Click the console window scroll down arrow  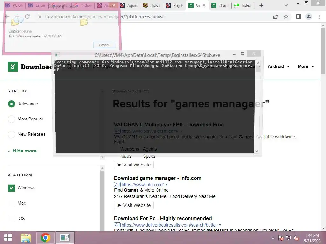tap(257, 151)
